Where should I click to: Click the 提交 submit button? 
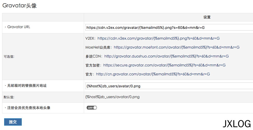coord(13,122)
